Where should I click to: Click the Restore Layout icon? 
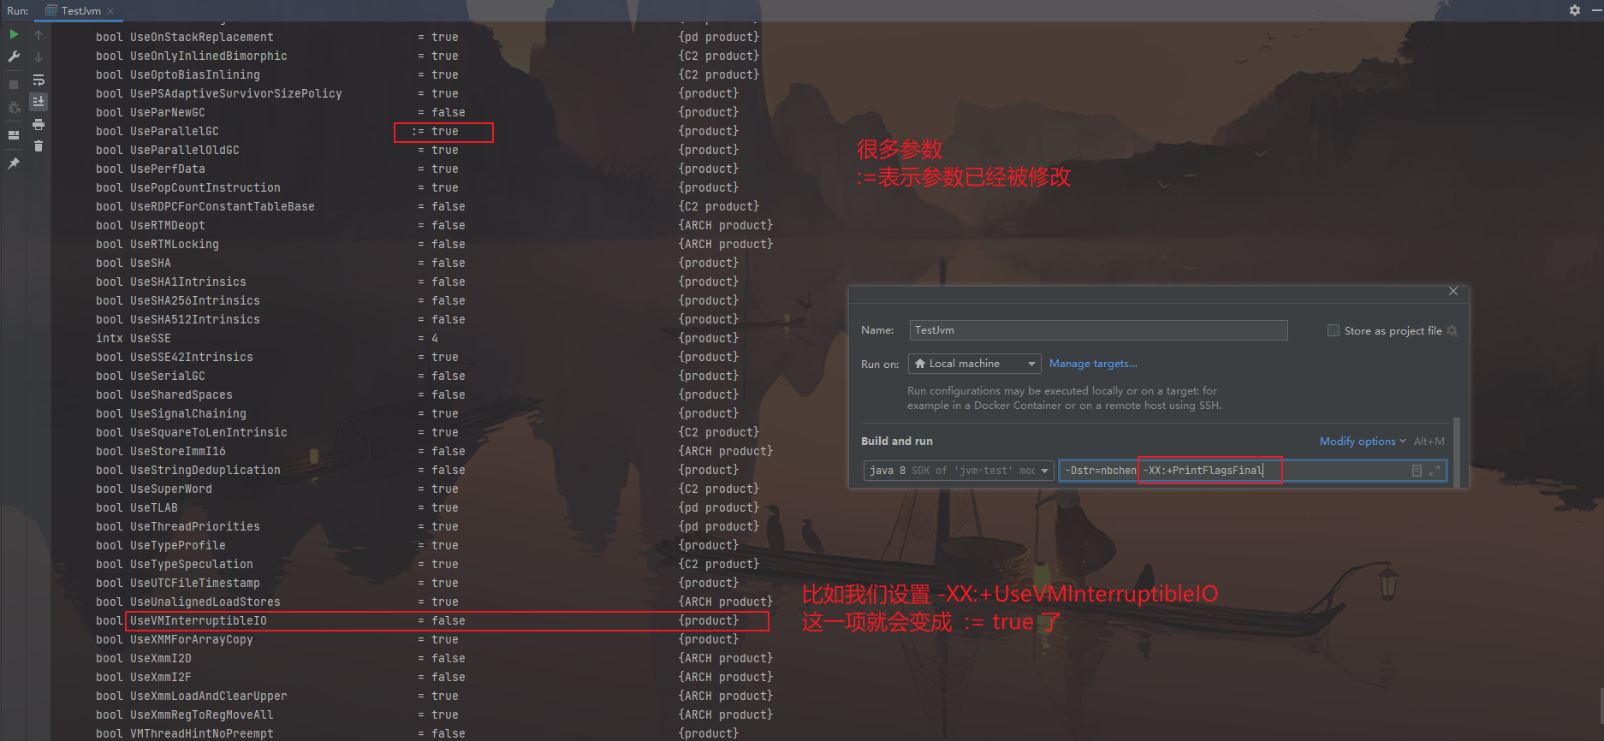pyautogui.click(x=14, y=135)
